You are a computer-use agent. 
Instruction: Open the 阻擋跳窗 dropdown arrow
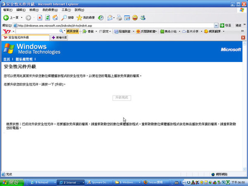[134, 31]
